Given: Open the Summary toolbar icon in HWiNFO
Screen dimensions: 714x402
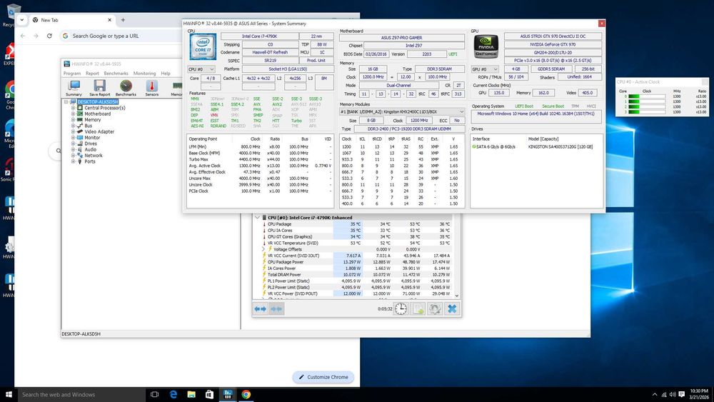Looking at the screenshot, I should [74, 87].
